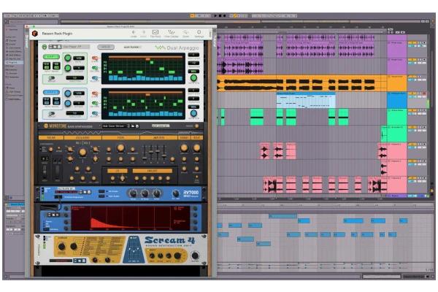The width and height of the screenshot is (438, 292).
Task: Flip the hold switch in ARP 2 section
Action: [51, 114]
